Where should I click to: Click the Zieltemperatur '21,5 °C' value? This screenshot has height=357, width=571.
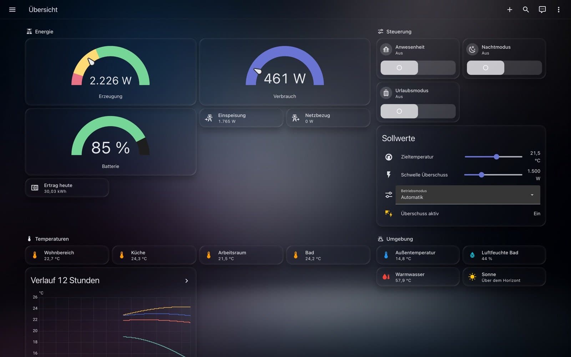[x=535, y=157]
